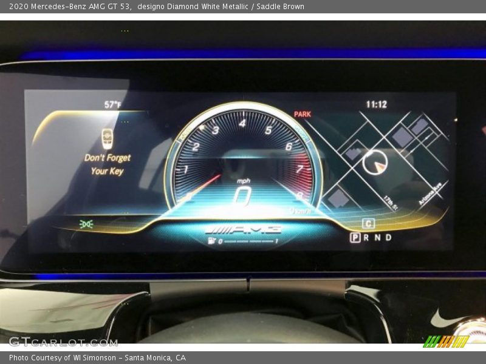486x364 pixels.
Task: Tap the digital 0 mph speed readout
Action: pyautogui.click(x=242, y=196)
